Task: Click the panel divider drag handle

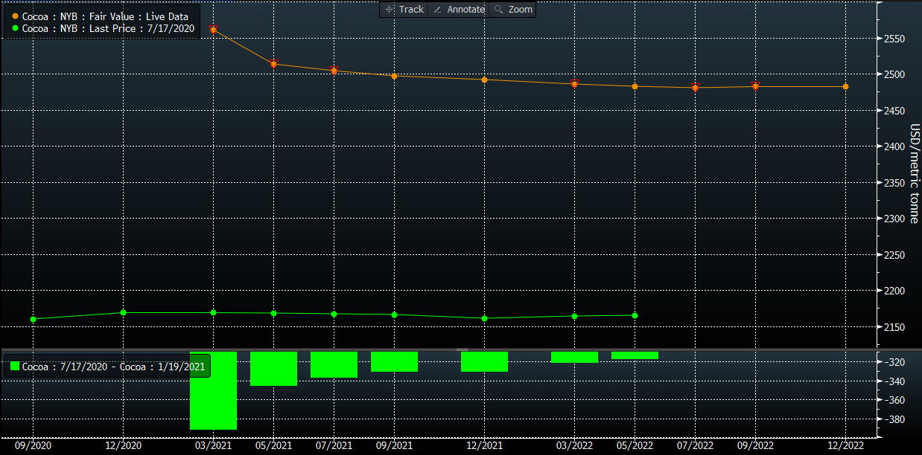Action: pos(462,349)
